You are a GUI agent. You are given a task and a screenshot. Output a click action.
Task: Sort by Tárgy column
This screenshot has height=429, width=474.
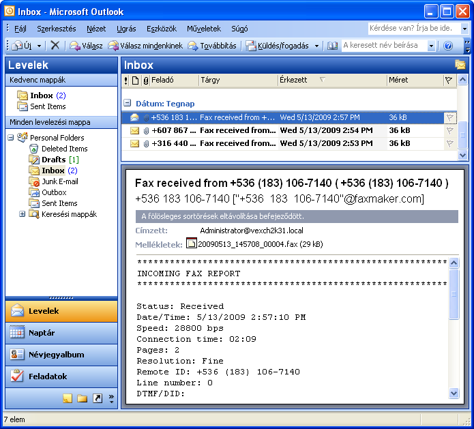pyautogui.click(x=238, y=80)
